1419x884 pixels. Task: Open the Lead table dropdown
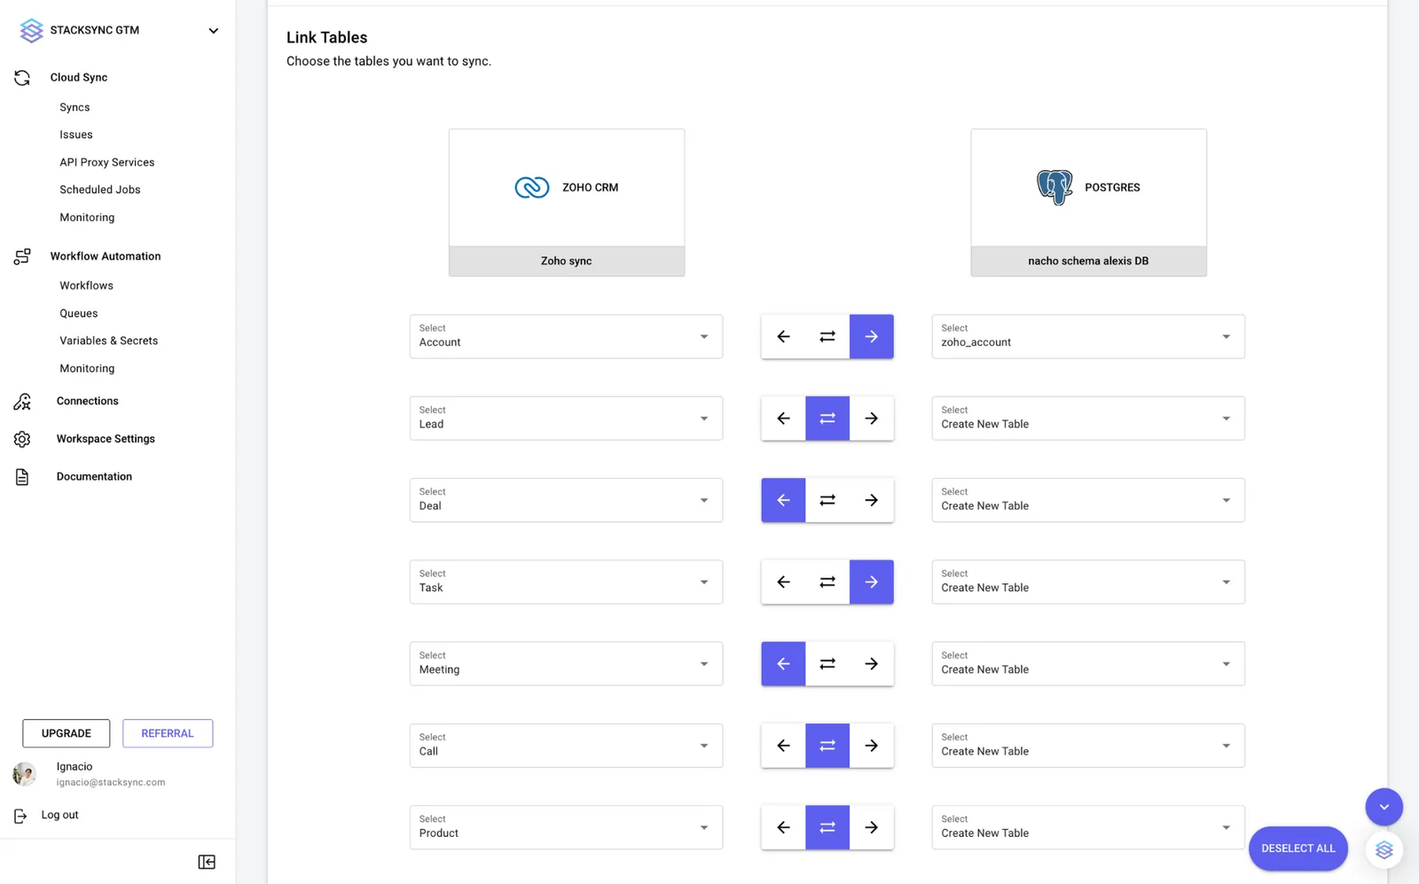(566, 419)
